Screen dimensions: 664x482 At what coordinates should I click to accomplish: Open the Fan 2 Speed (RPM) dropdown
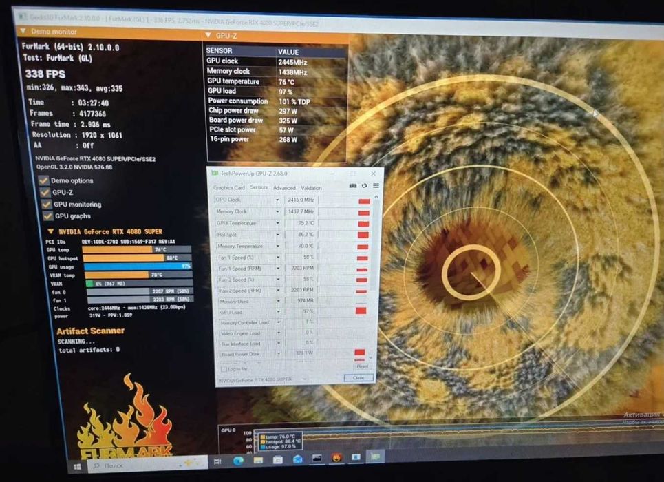point(279,291)
